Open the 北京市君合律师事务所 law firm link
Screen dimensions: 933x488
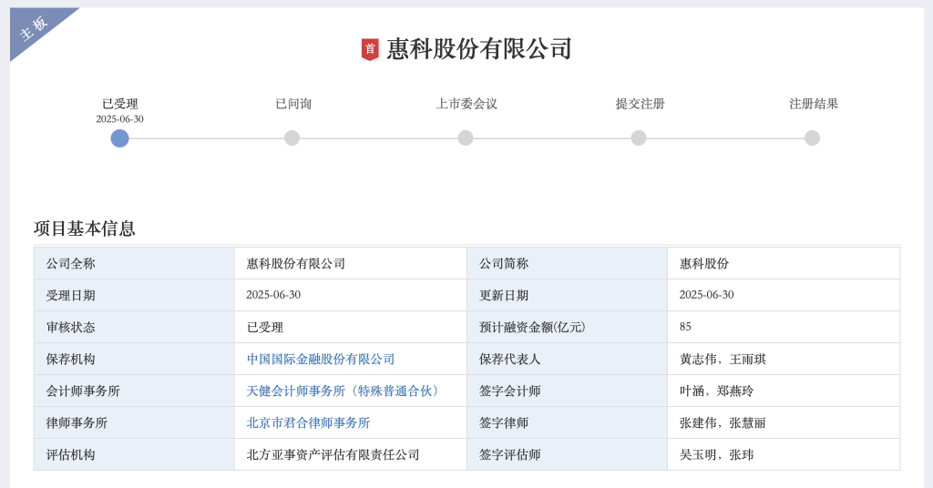point(308,422)
